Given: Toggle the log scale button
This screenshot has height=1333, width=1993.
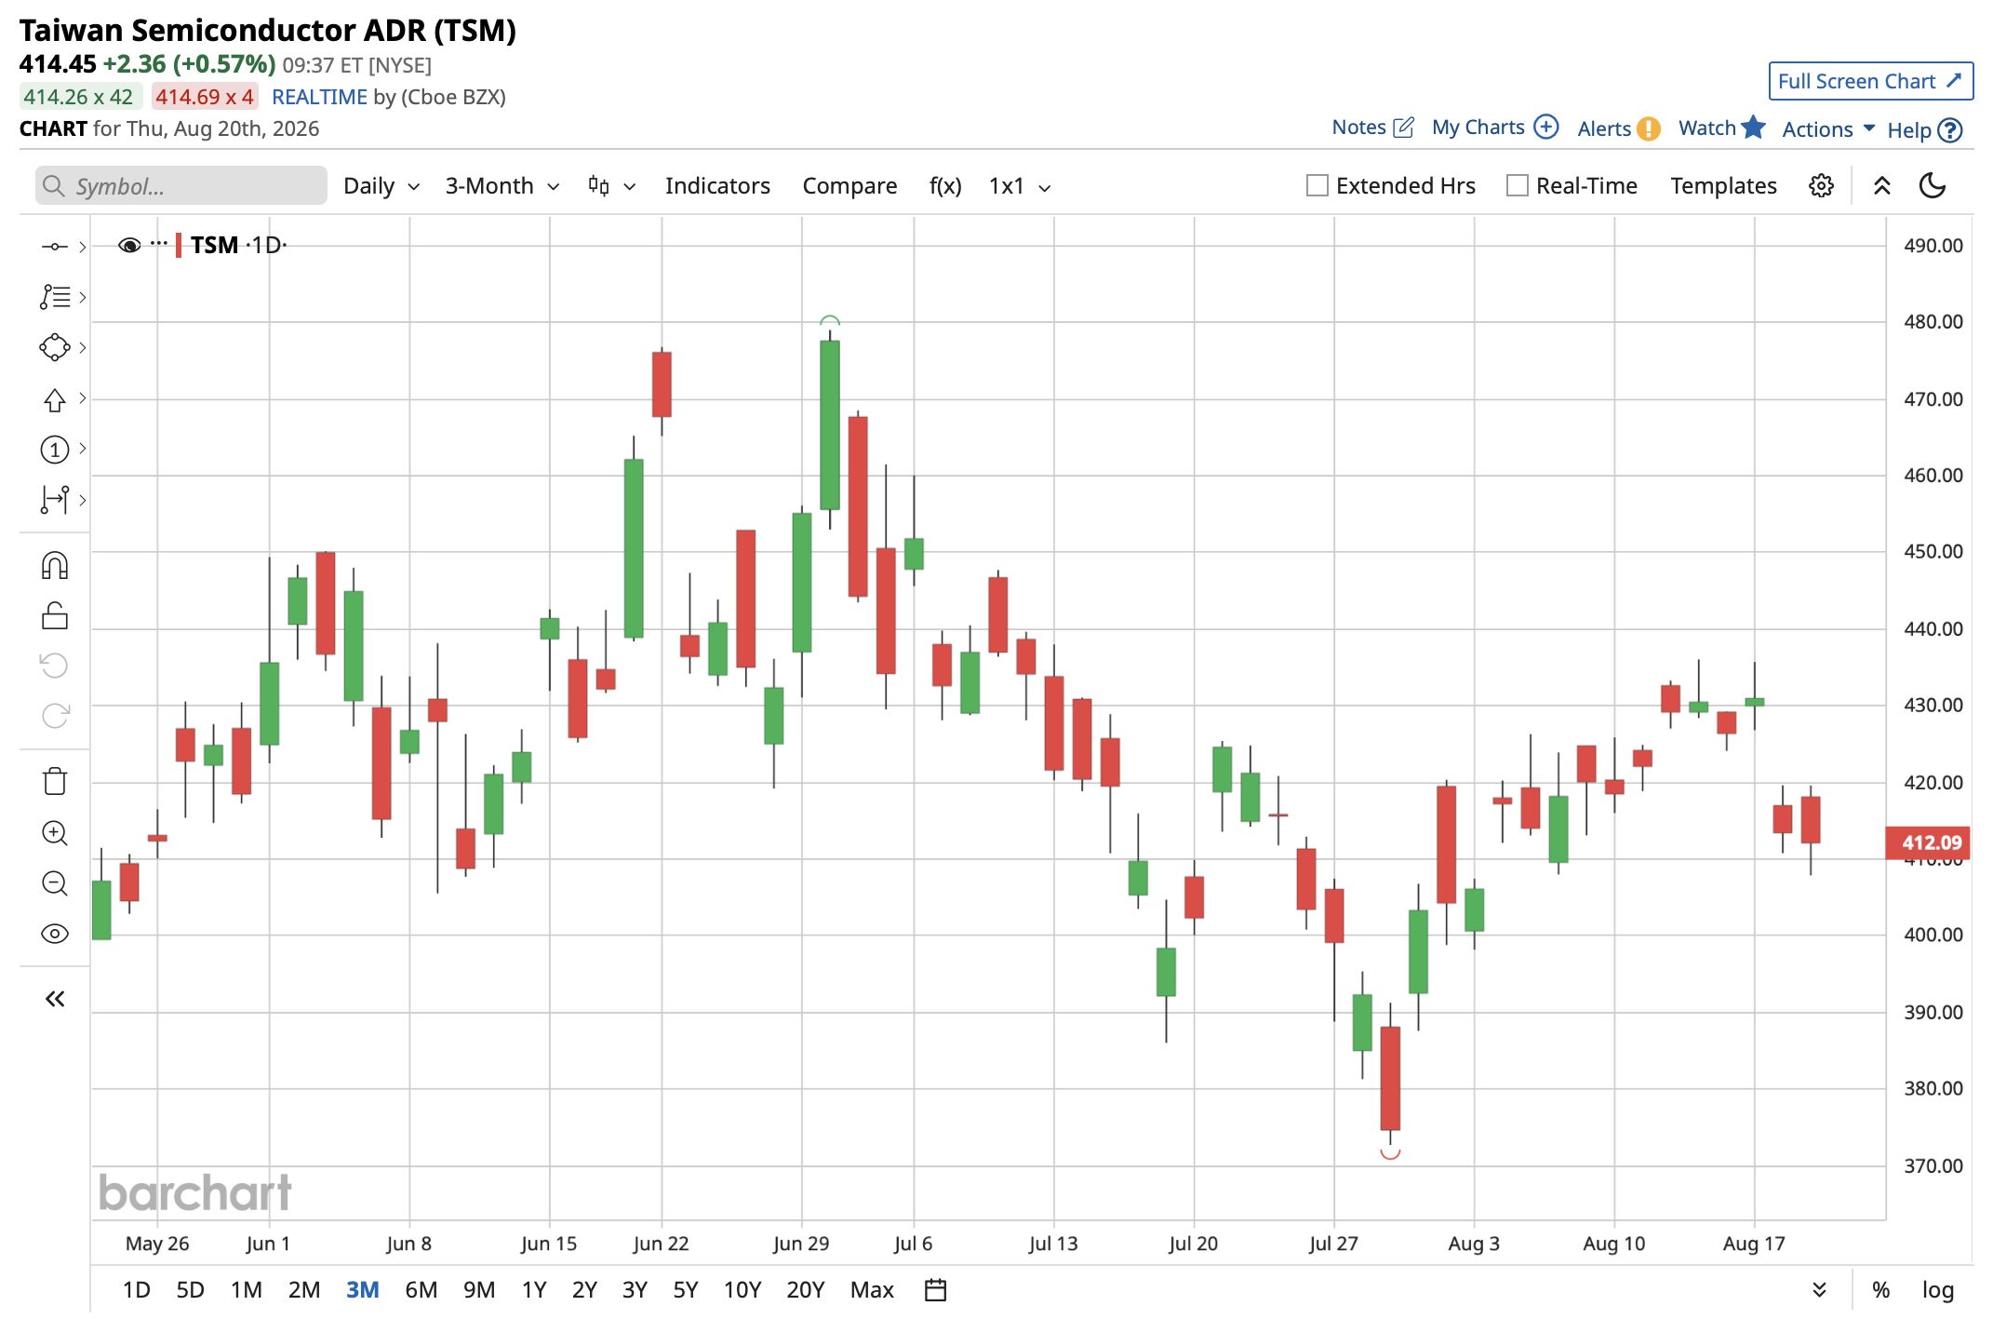Looking at the screenshot, I should pyautogui.click(x=1937, y=1290).
